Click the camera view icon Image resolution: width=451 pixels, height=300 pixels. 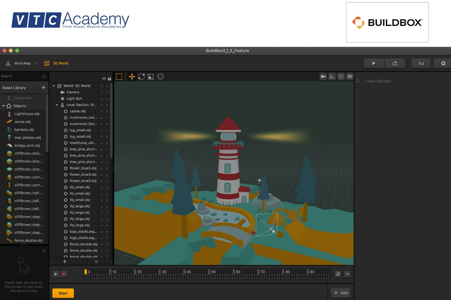click(x=323, y=76)
